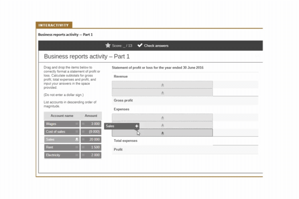Image resolution: width=299 pixels, height=199 pixels.
Task: Click the plus icon on the floating Sales tile
Action: tap(136, 126)
